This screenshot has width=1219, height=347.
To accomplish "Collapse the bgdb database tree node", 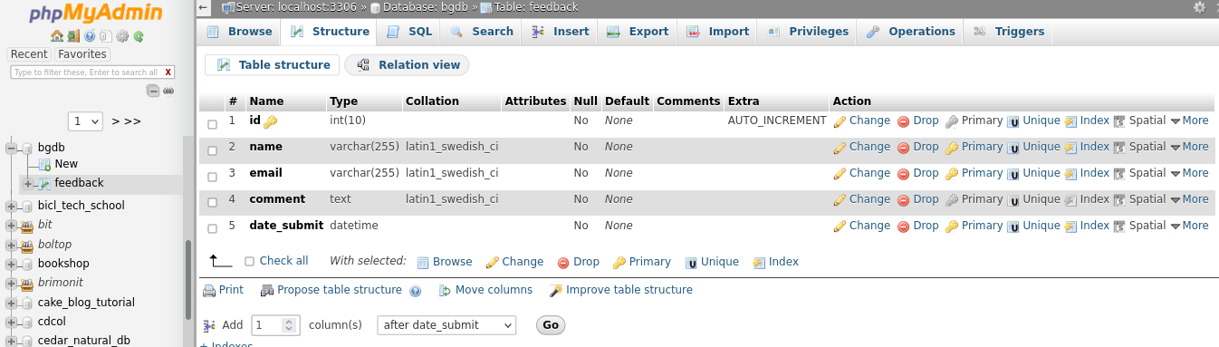I will [12, 148].
